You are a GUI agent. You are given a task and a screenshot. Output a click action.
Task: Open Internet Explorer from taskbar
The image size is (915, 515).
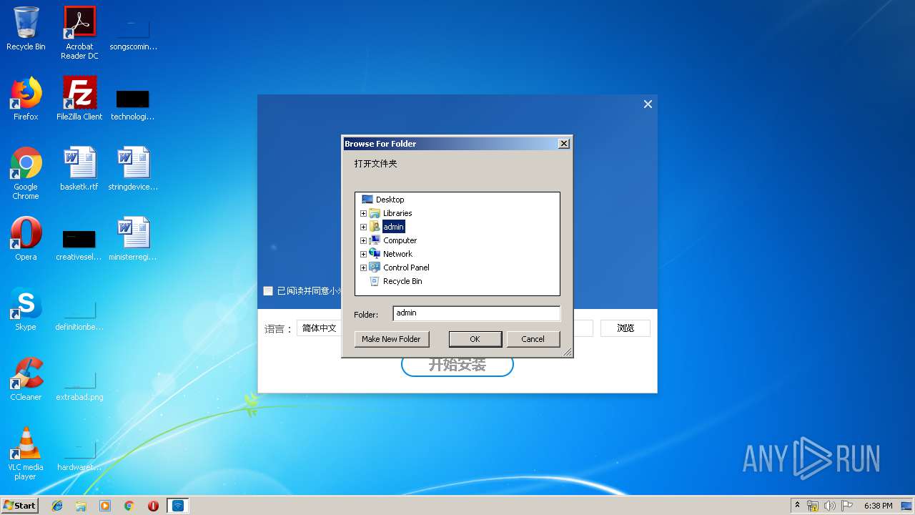(57, 506)
